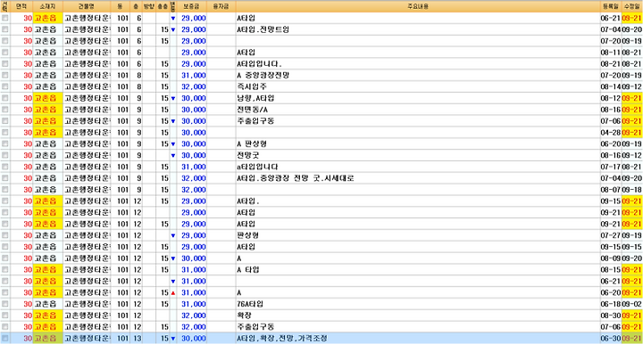Viewport: 643px width, 344px height.
Task: Click the 04-28 registration date cell
Action: point(611,133)
